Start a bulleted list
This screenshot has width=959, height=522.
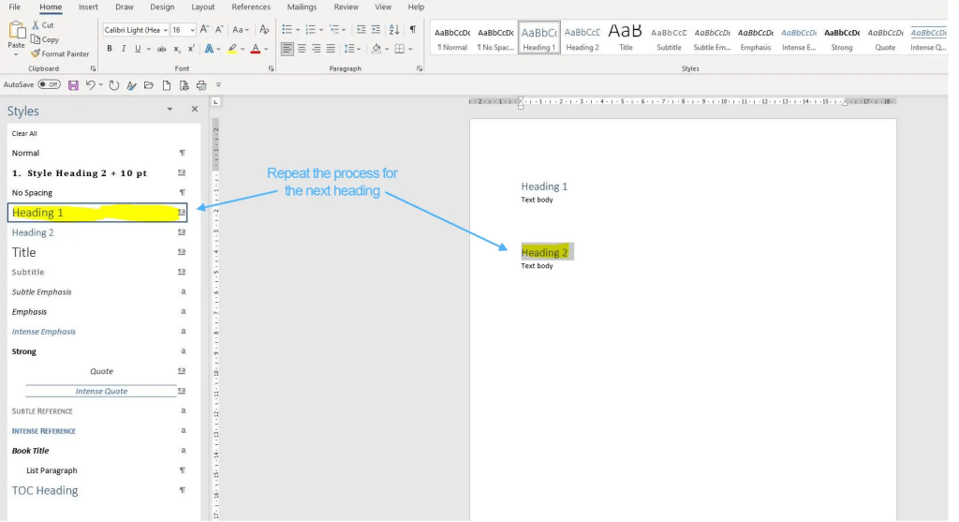tap(287, 29)
